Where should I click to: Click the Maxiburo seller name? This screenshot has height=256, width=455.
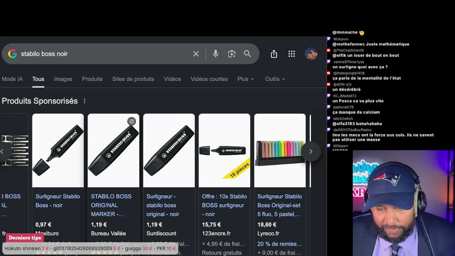point(47,234)
